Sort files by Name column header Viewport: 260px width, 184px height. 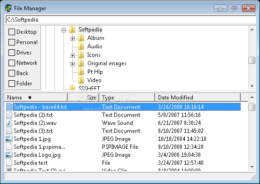[36, 97]
